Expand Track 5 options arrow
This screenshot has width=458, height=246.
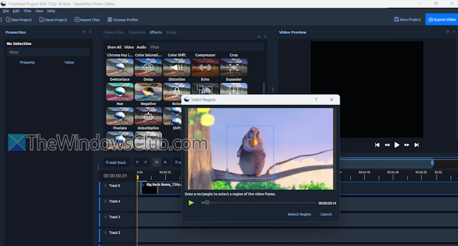(x=105, y=186)
